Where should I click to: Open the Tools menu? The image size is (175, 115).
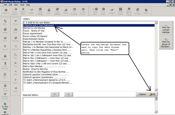[22, 5]
